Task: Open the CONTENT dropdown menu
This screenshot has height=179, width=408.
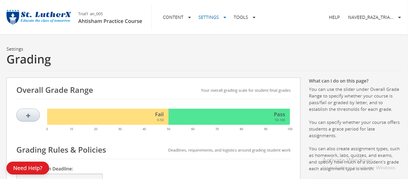Action: (x=173, y=17)
